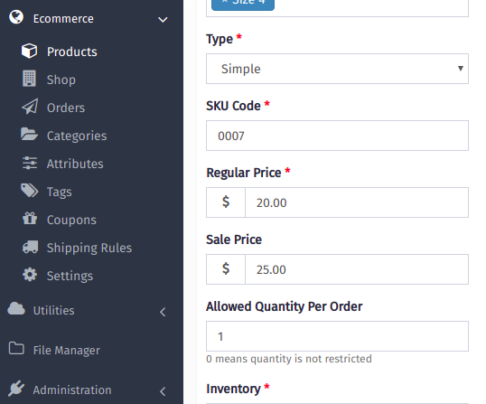Click the Shipping Rules truck icon

pos(30,247)
